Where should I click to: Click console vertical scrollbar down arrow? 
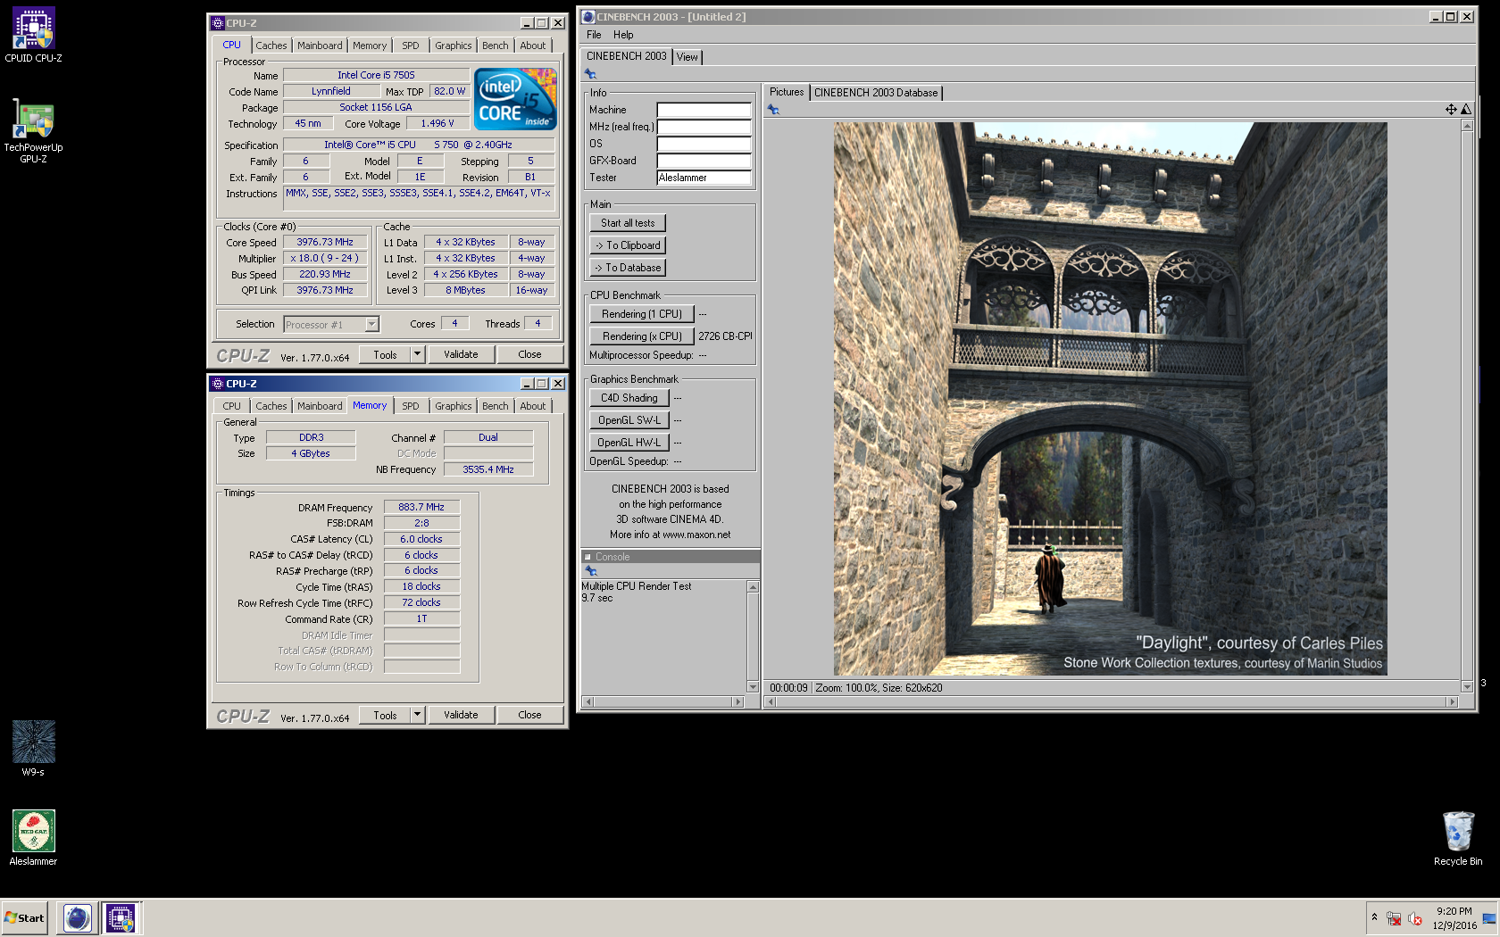[x=753, y=687]
